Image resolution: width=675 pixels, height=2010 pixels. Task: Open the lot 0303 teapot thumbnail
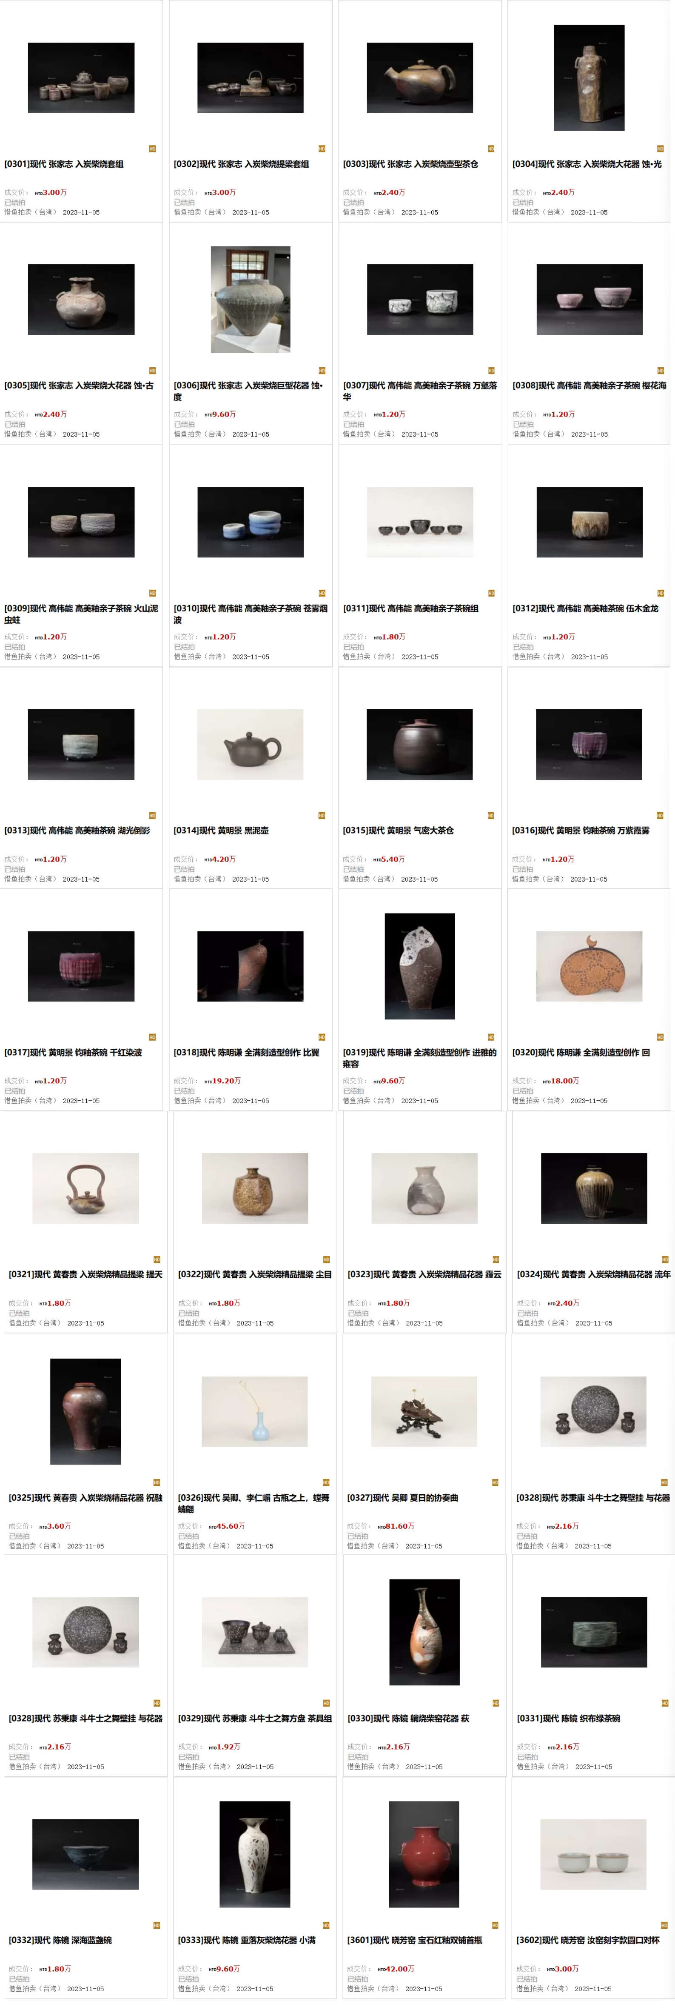tap(420, 78)
